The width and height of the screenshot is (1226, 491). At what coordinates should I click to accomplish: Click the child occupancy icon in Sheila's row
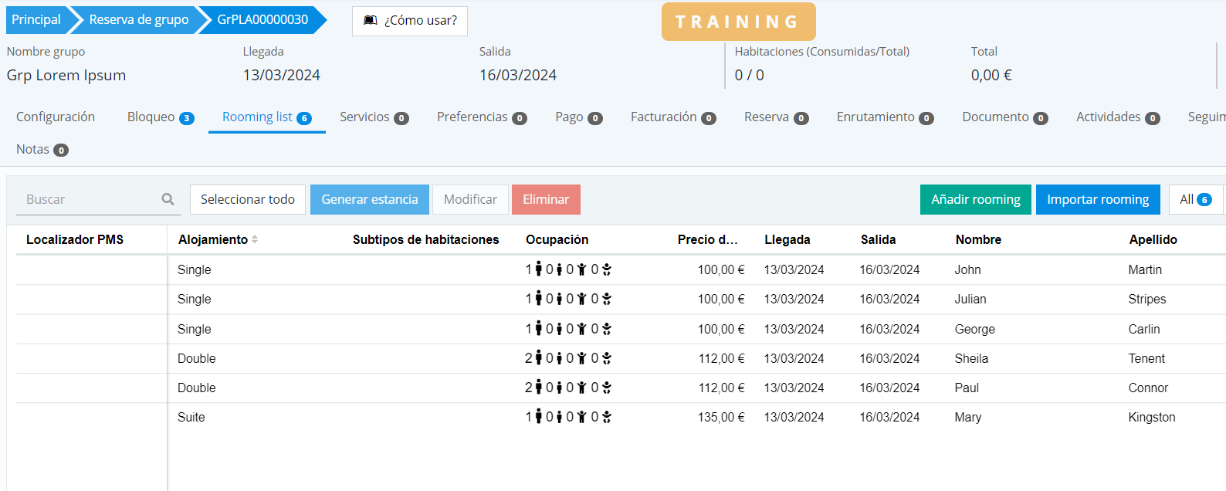tap(559, 358)
